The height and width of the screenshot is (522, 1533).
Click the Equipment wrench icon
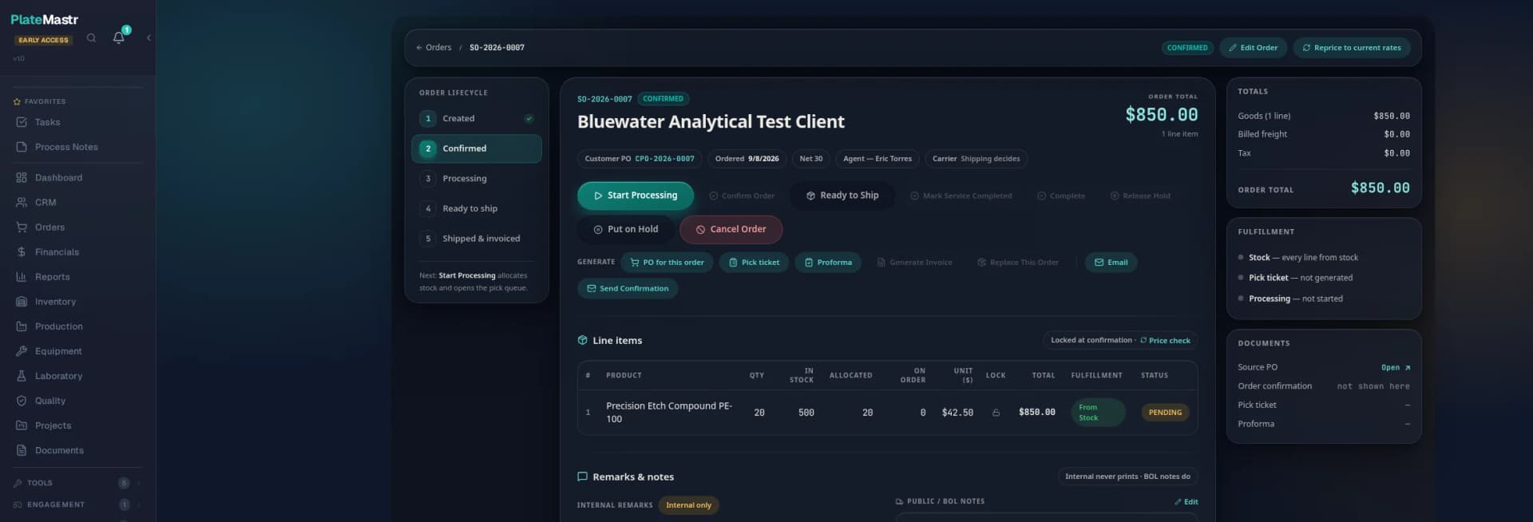22,350
